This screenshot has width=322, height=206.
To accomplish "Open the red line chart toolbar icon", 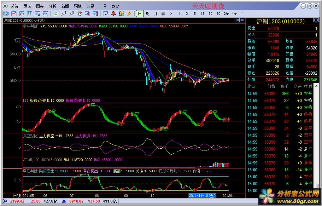I will click(14, 14).
